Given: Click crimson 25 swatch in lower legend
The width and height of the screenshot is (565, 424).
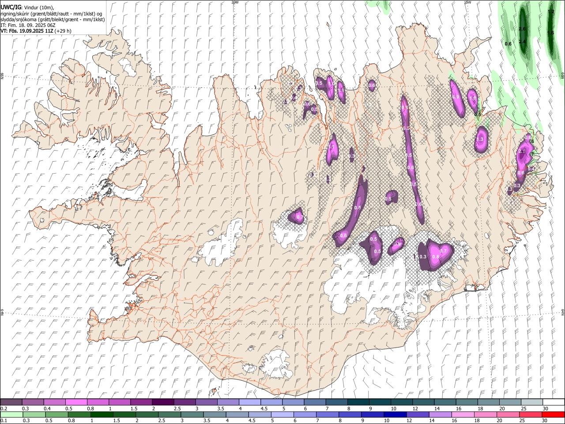Looking at the screenshot, I should (531, 415).
